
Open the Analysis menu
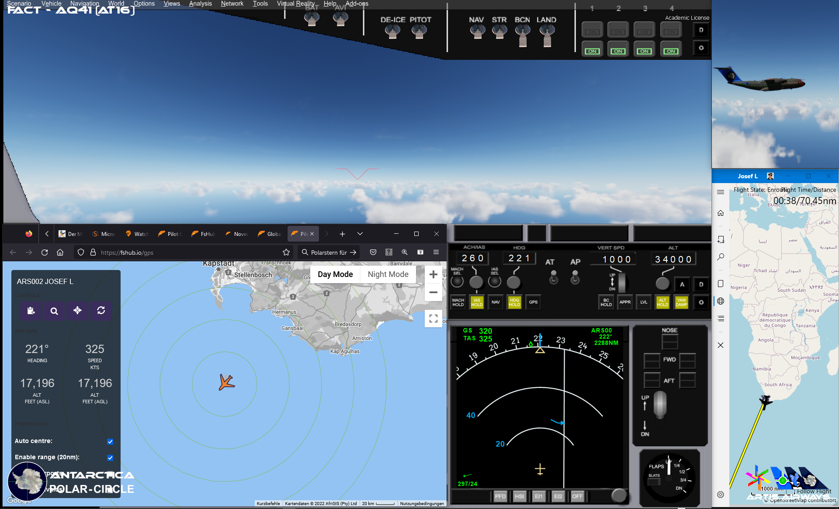point(200,3)
